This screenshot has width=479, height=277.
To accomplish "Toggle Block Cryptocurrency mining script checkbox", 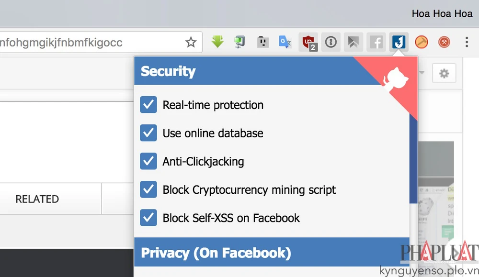I will click(x=148, y=190).
